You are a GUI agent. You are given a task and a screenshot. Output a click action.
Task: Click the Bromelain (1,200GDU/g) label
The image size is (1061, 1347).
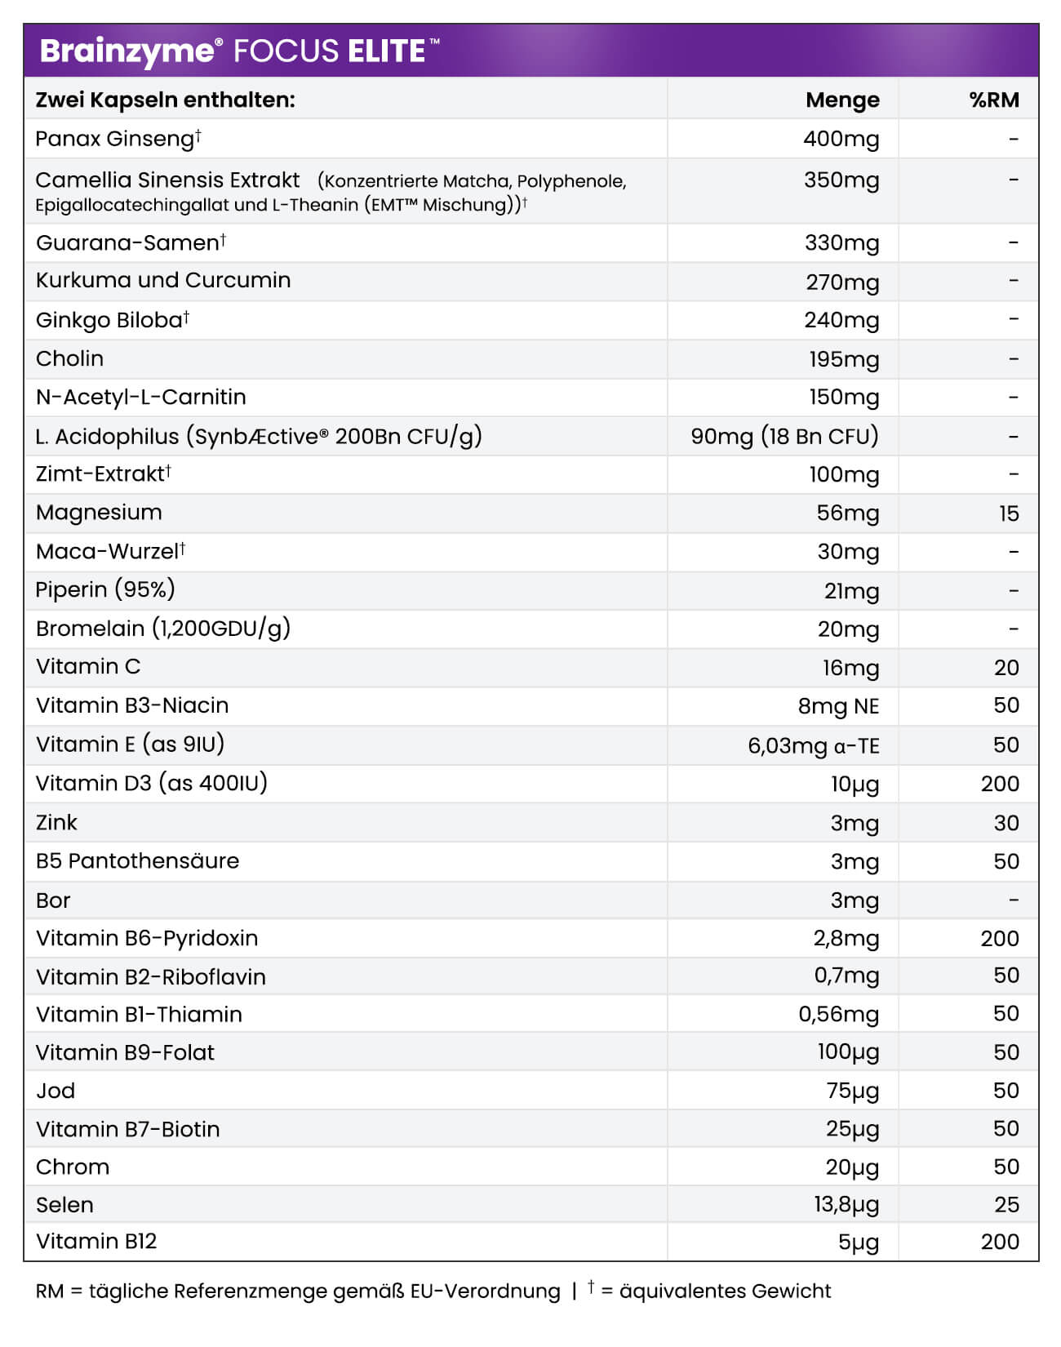tap(163, 629)
